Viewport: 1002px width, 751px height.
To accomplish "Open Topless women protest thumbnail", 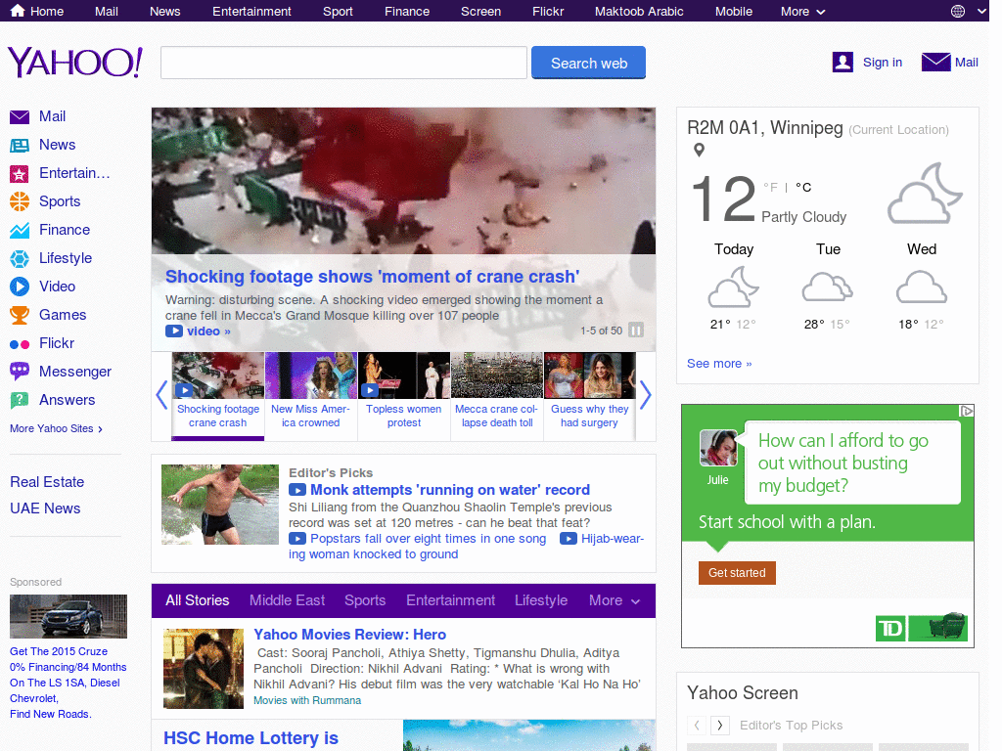I will [x=404, y=375].
